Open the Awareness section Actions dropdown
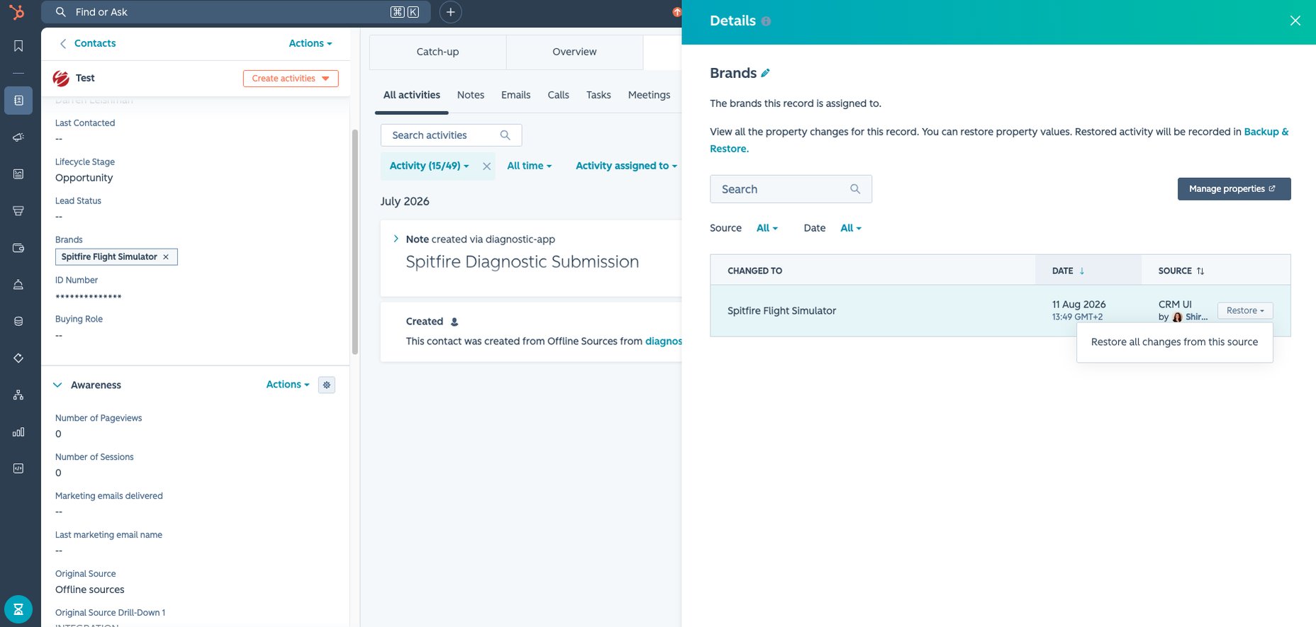1316x627 pixels. (x=288, y=385)
